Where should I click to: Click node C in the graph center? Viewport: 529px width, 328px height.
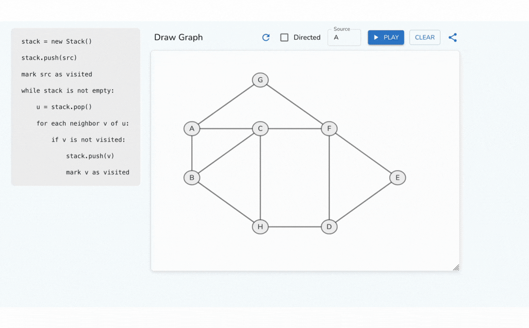coord(260,128)
